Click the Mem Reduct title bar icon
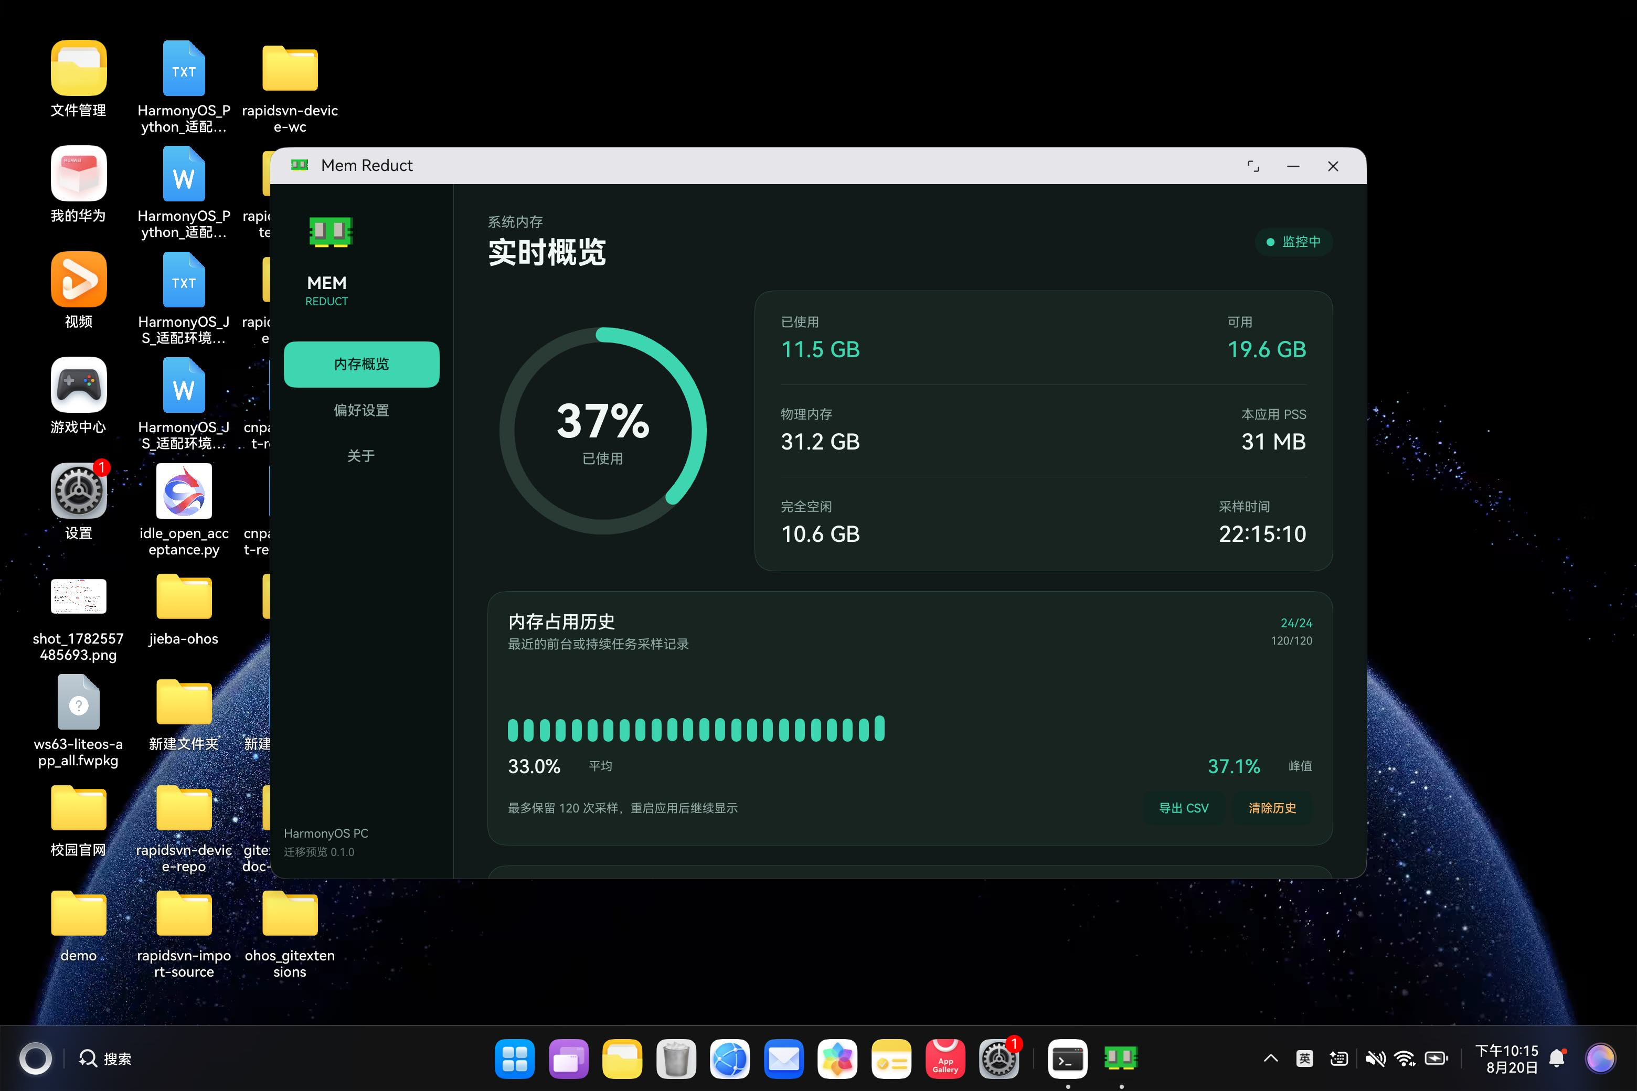The width and height of the screenshot is (1637, 1091). (299, 165)
